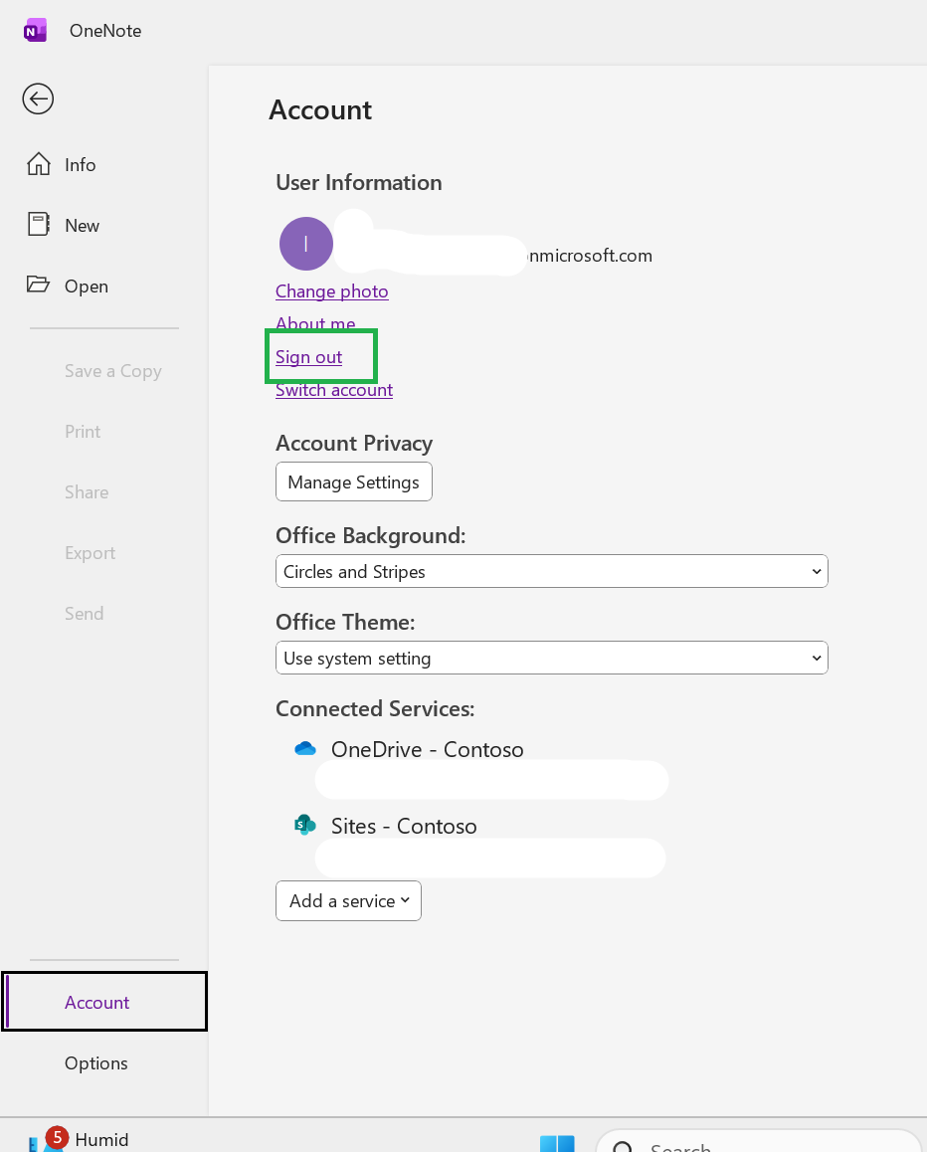Screen dimensions: 927x1152
Task: Click the Share sidebar item
Action: coord(87,492)
